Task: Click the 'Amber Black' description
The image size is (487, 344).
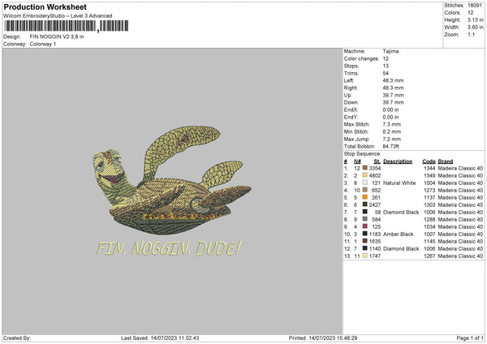Action: click(x=399, y=234)
